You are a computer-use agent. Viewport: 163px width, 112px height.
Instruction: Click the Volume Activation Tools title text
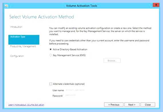[x=81, y=6]
